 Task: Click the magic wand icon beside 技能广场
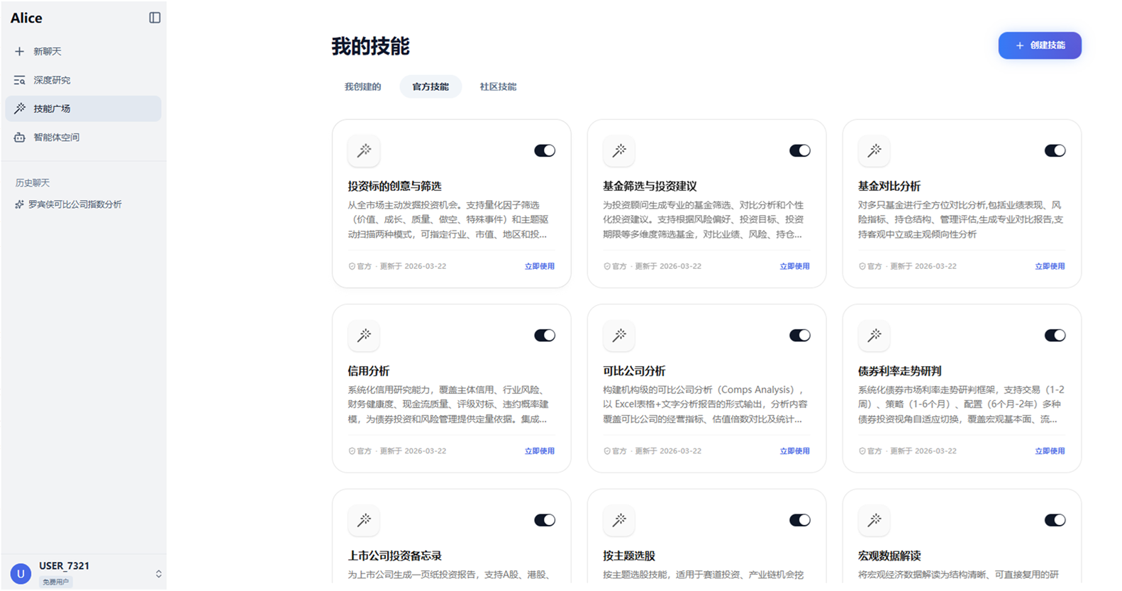pos(19,109)
